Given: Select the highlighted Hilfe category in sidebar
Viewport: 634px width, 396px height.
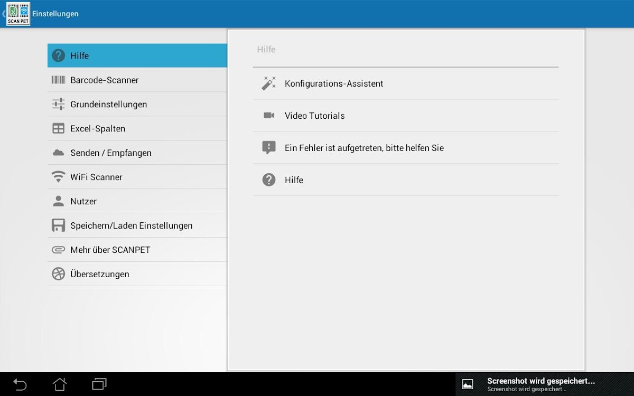Looking at the screenshot, I should point(137,55).
